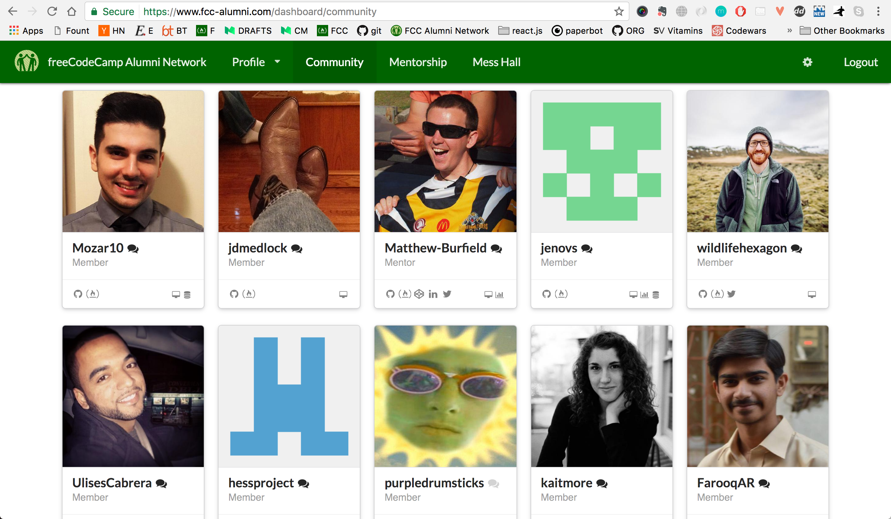Open jenovs's GitHub icon

547,294
